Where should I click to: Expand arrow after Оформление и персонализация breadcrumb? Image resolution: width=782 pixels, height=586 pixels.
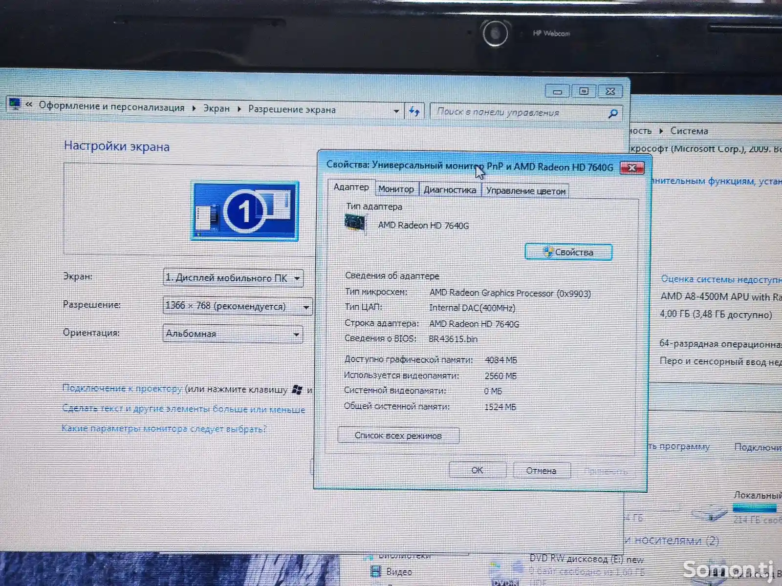pyautogui.click(x=194, y=108)
